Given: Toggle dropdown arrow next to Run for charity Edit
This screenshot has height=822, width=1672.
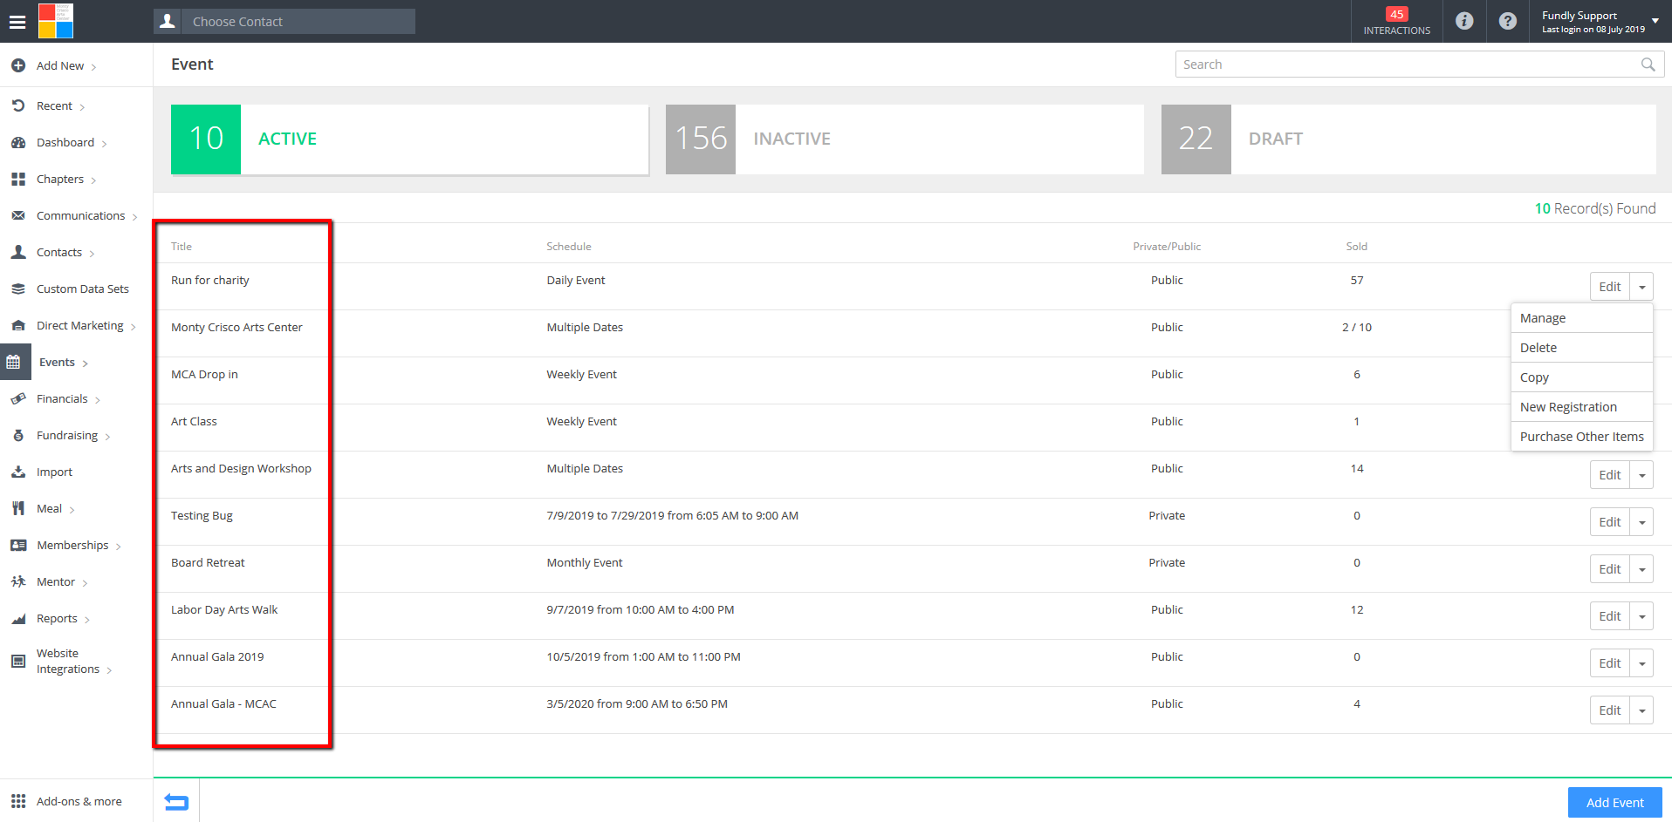Looking at the screenshot, I should [1641, 287].
